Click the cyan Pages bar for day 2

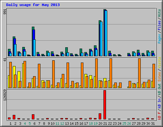[x=15, y=50]
